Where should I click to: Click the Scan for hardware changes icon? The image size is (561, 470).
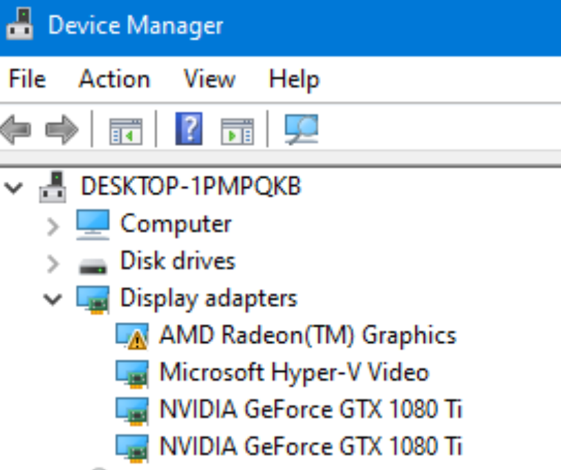click(301, 129)
